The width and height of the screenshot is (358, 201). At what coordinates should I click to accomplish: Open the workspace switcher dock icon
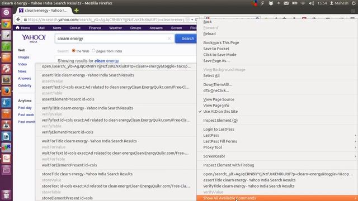pyautogui.click(x=6, y=170)
